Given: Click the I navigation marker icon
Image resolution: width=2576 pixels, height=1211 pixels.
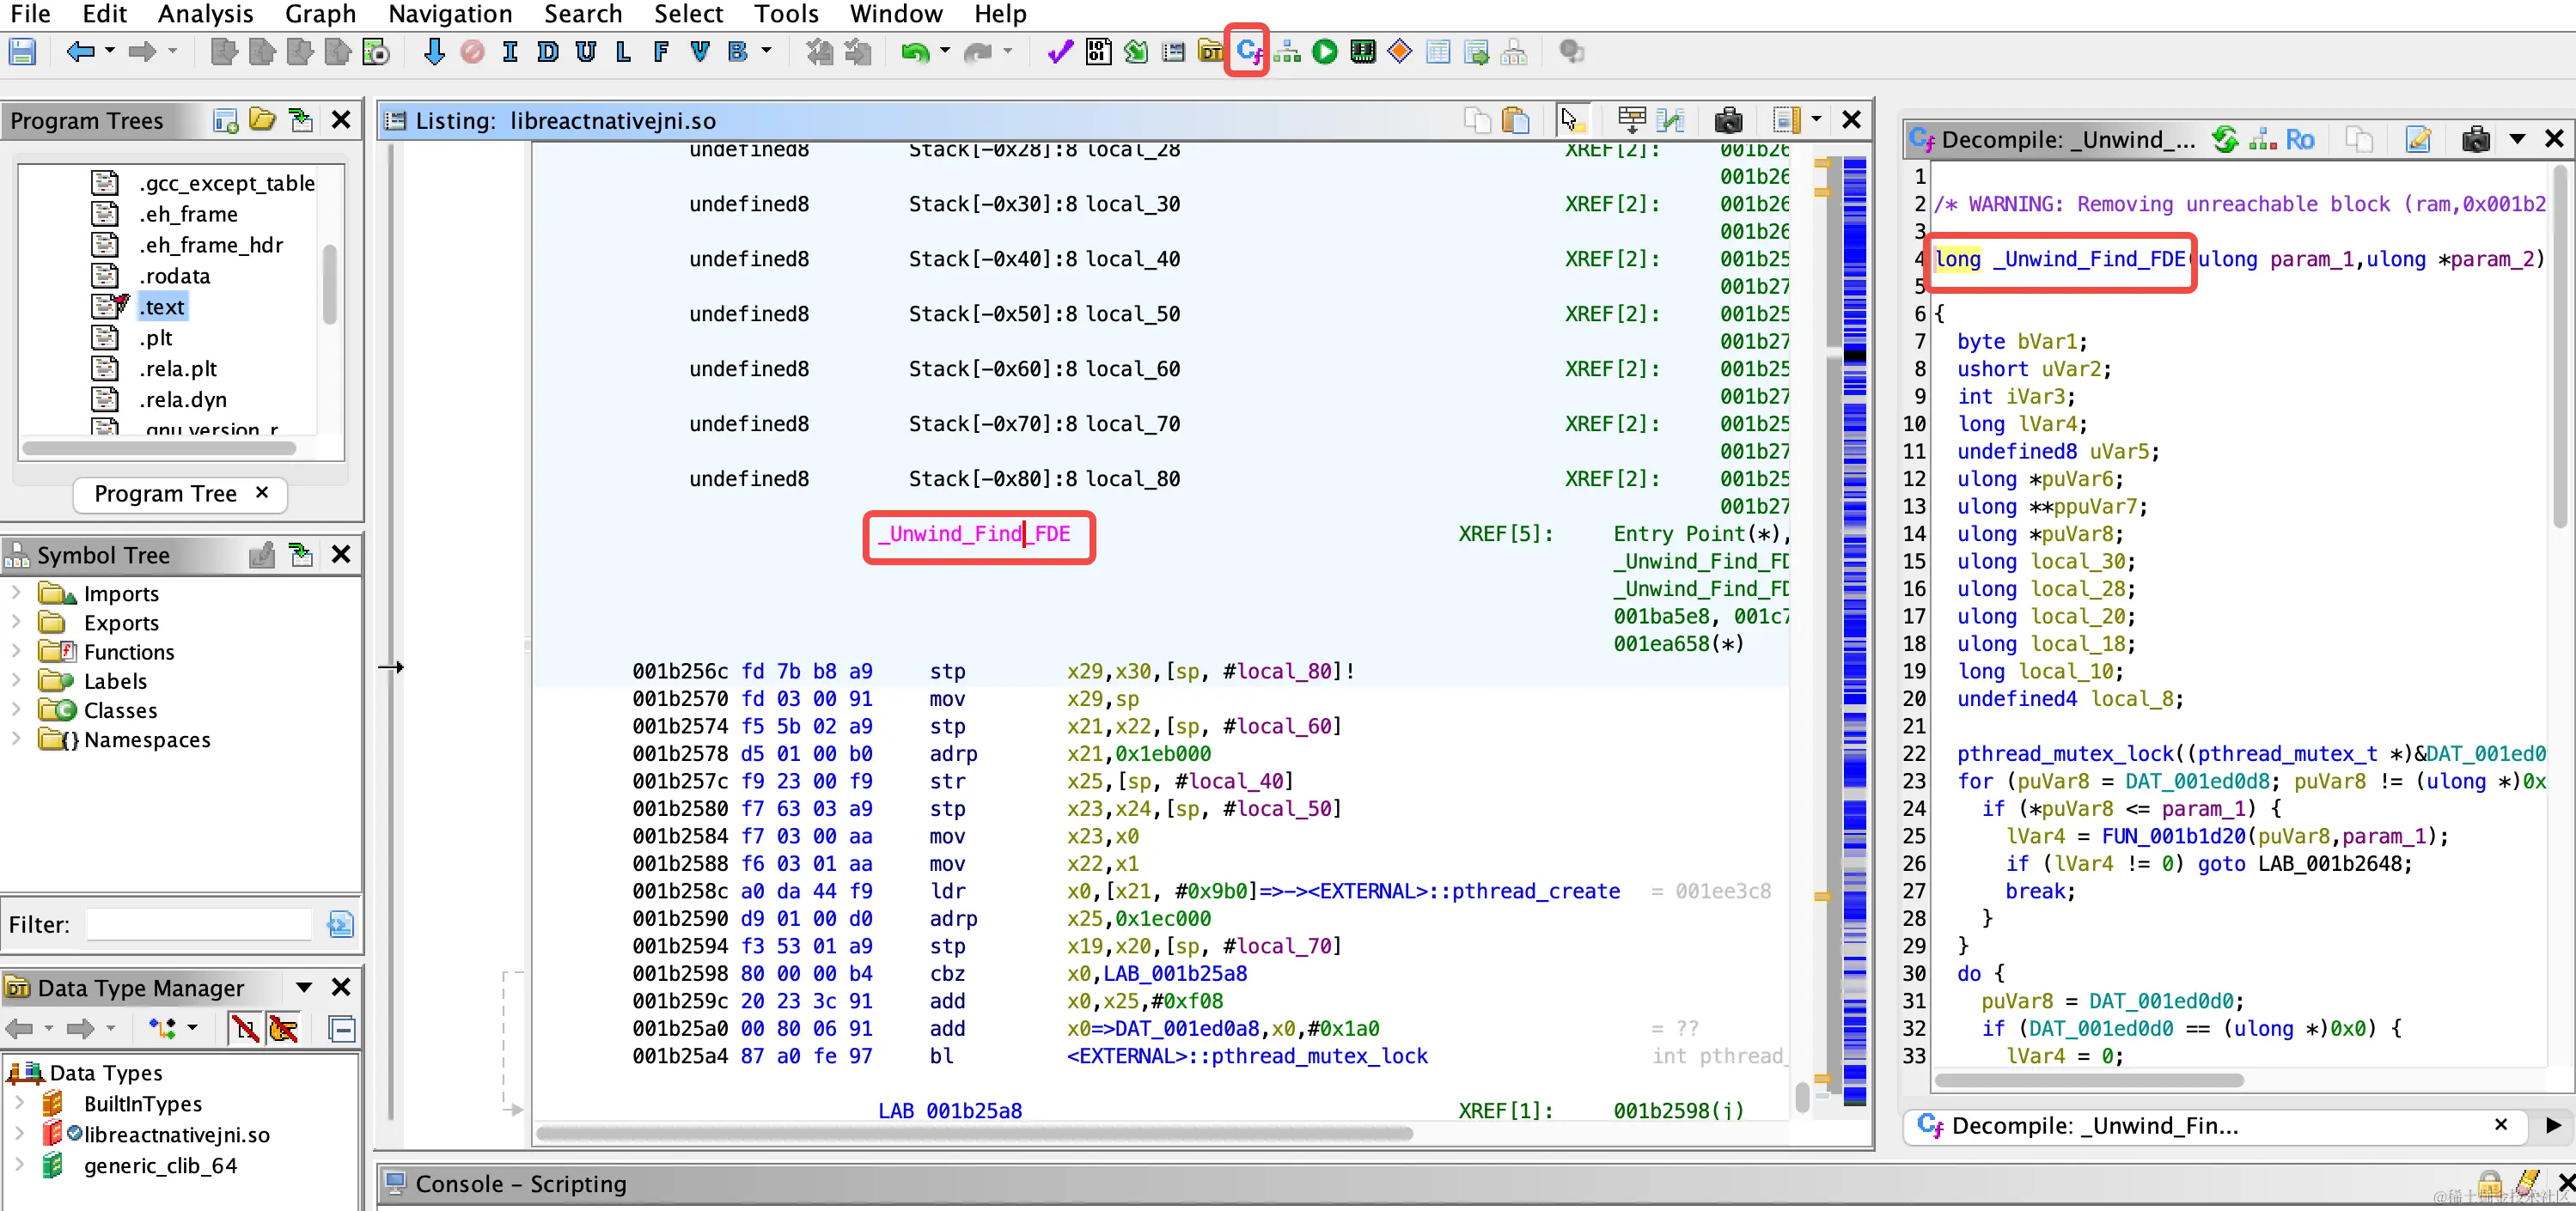Looking at the screenshot, I should pyautogui.click(x=510, y=52).
